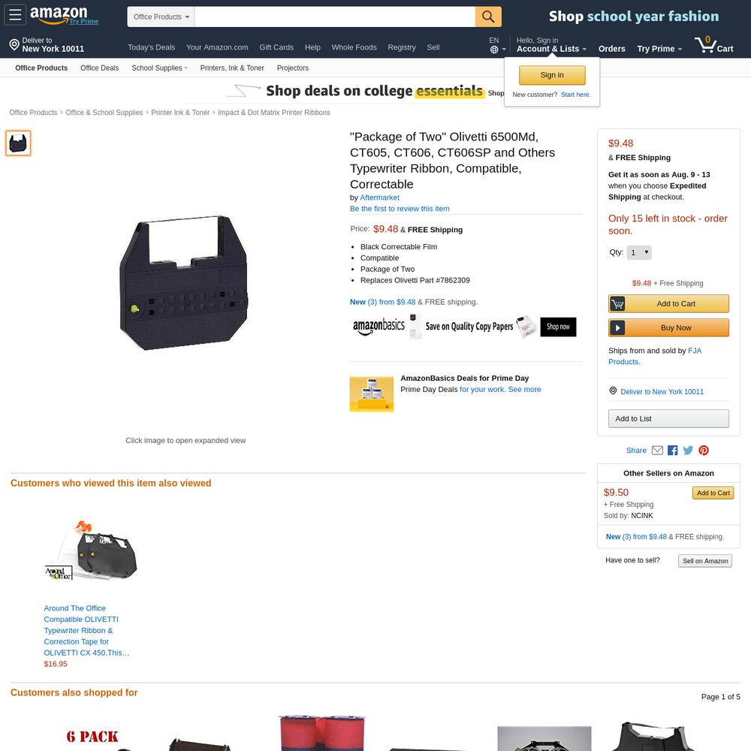Open the Office Products search category dropdown
751x751 pixels.
[161, 17]
